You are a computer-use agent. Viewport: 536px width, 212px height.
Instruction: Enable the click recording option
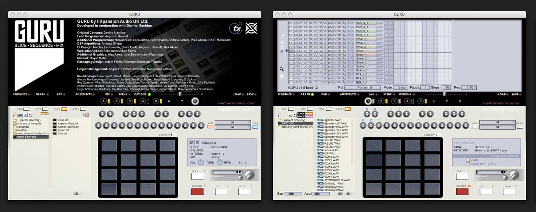468,160
